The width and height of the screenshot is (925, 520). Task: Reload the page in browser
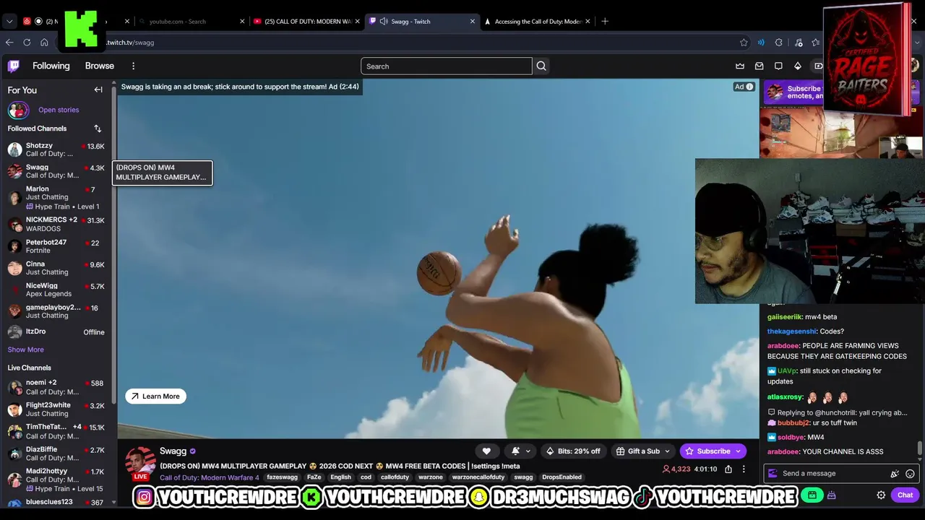[27, 43]
